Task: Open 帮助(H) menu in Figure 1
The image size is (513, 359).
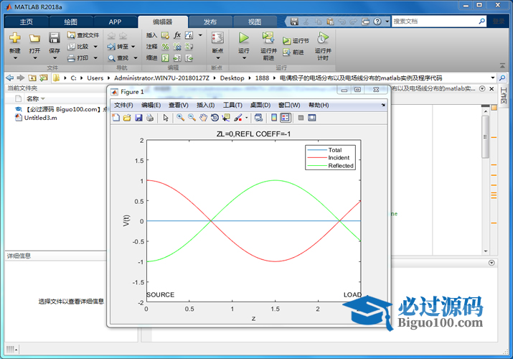Action: pyautogui.click(x=319, y=105)
